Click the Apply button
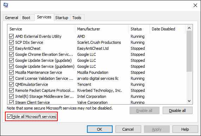 click(x=157, y=129)
